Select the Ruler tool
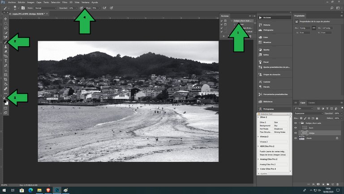 (5, 89)
